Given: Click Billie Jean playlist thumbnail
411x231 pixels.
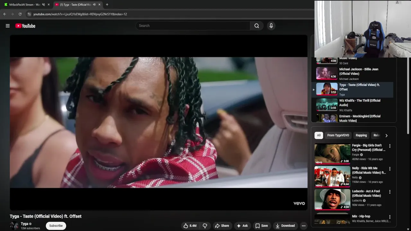Looking at the screenshot, I should pos(327,73).
